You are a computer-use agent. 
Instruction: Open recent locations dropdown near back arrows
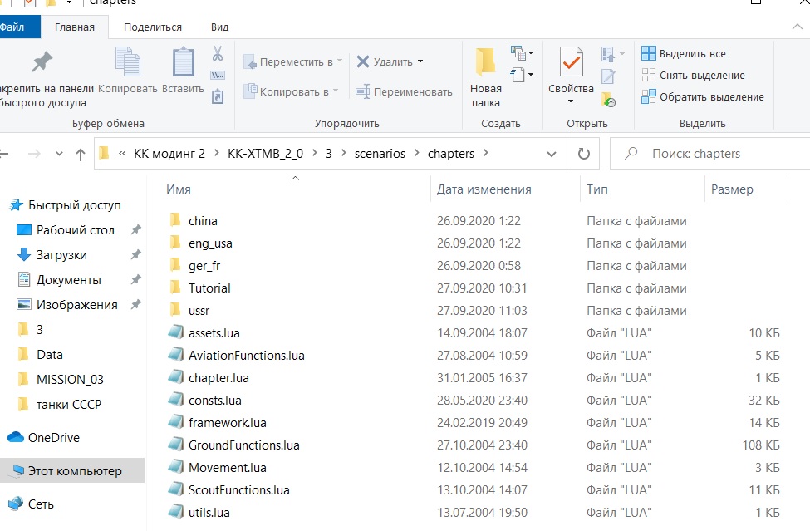click(60, 154)
